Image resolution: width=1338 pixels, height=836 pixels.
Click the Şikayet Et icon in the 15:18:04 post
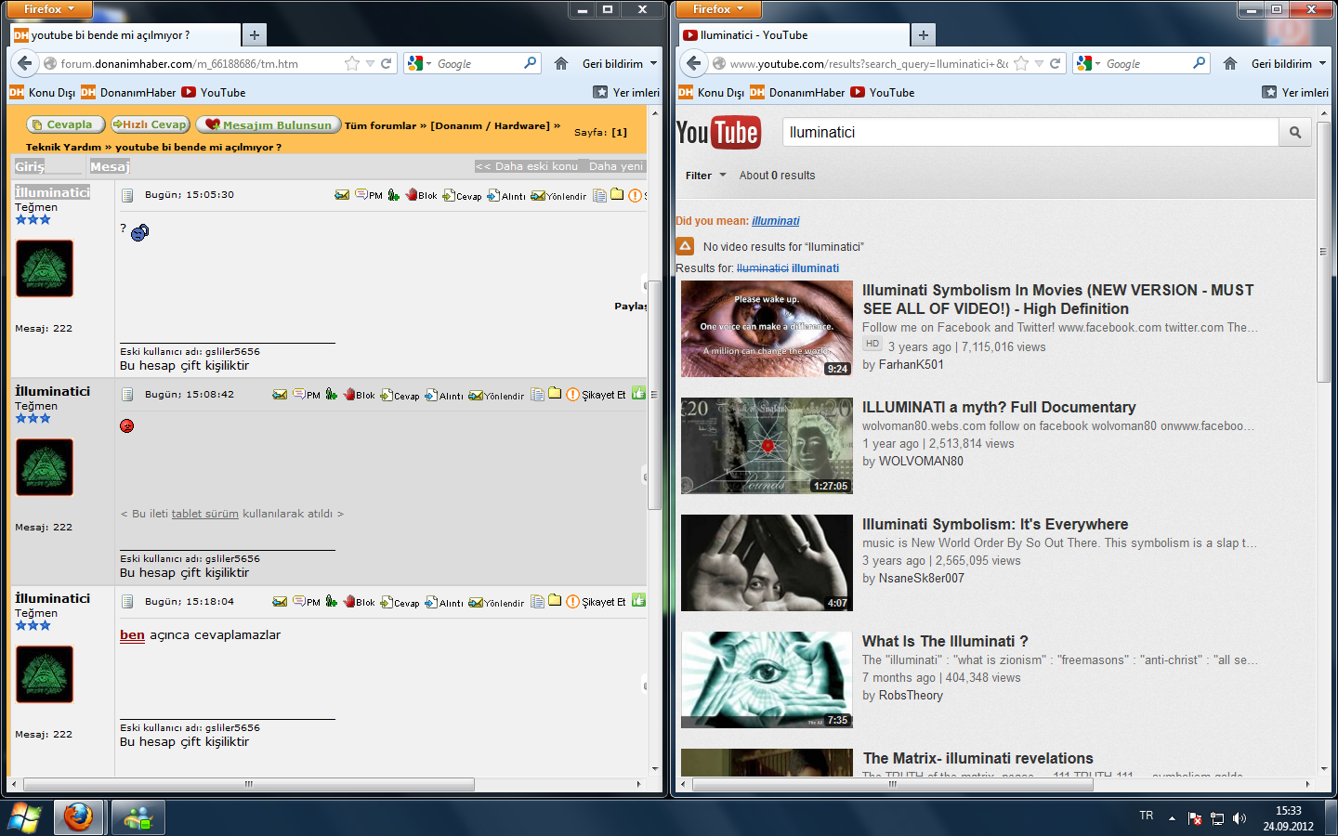click(572, 602)
